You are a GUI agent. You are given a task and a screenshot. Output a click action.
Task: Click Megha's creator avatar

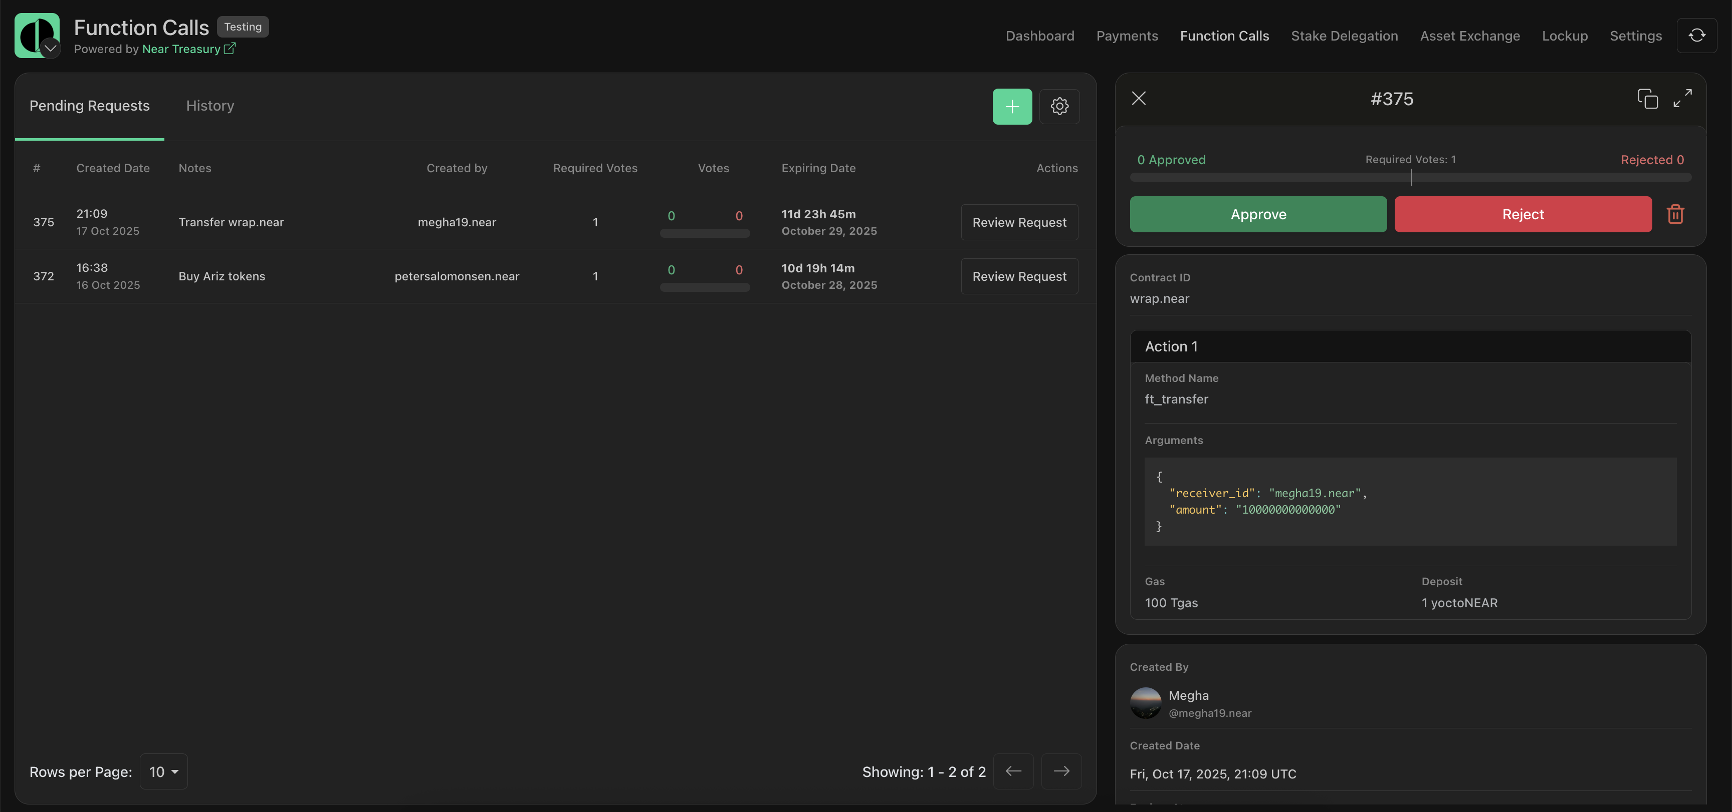click(1146, 703)
